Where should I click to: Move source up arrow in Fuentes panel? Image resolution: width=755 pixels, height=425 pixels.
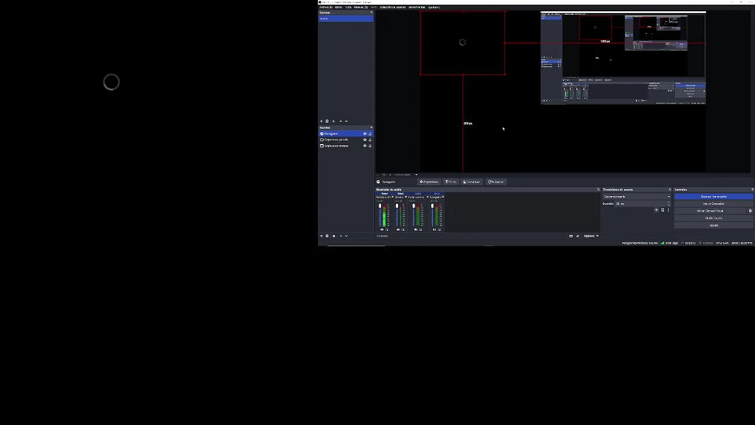click(340, 236)
